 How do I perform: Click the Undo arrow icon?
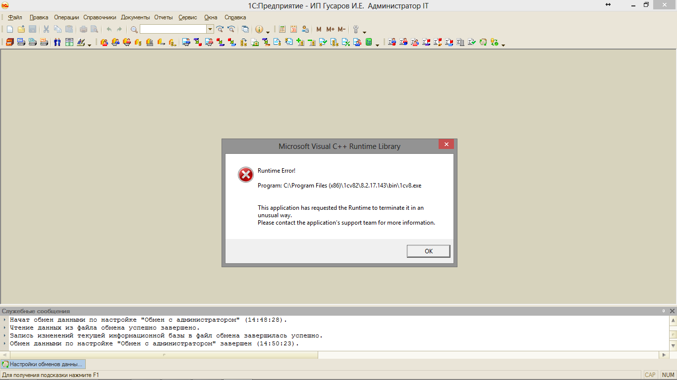pyautogui.click(x=109, y=29)
